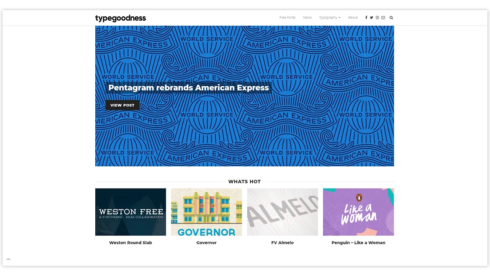Click the Weston Round Slab title
Image resolution: width=490 pixels, height=276 pixels.
(x=131, y=243)
